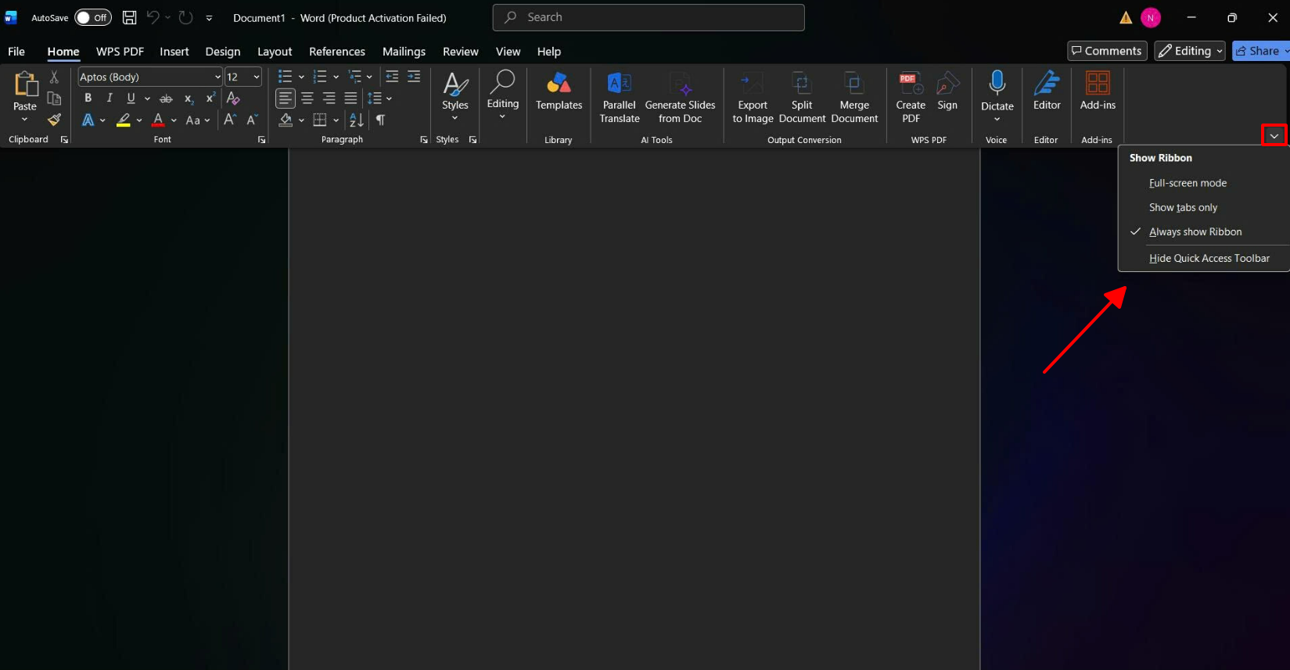The height and width of the screenshot is (670, 1290).
Task: Show paragraph marks with pilcrow icon
Action: [x=380, y=120]
